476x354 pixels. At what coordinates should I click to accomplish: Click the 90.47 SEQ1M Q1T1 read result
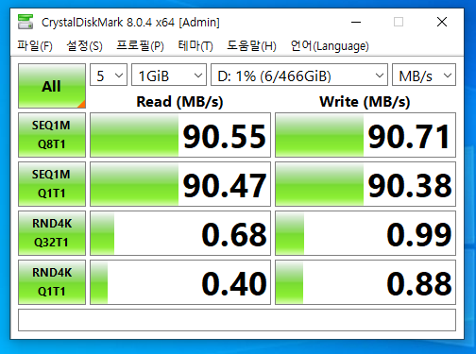pyautogui.click(x=180, y=184)
